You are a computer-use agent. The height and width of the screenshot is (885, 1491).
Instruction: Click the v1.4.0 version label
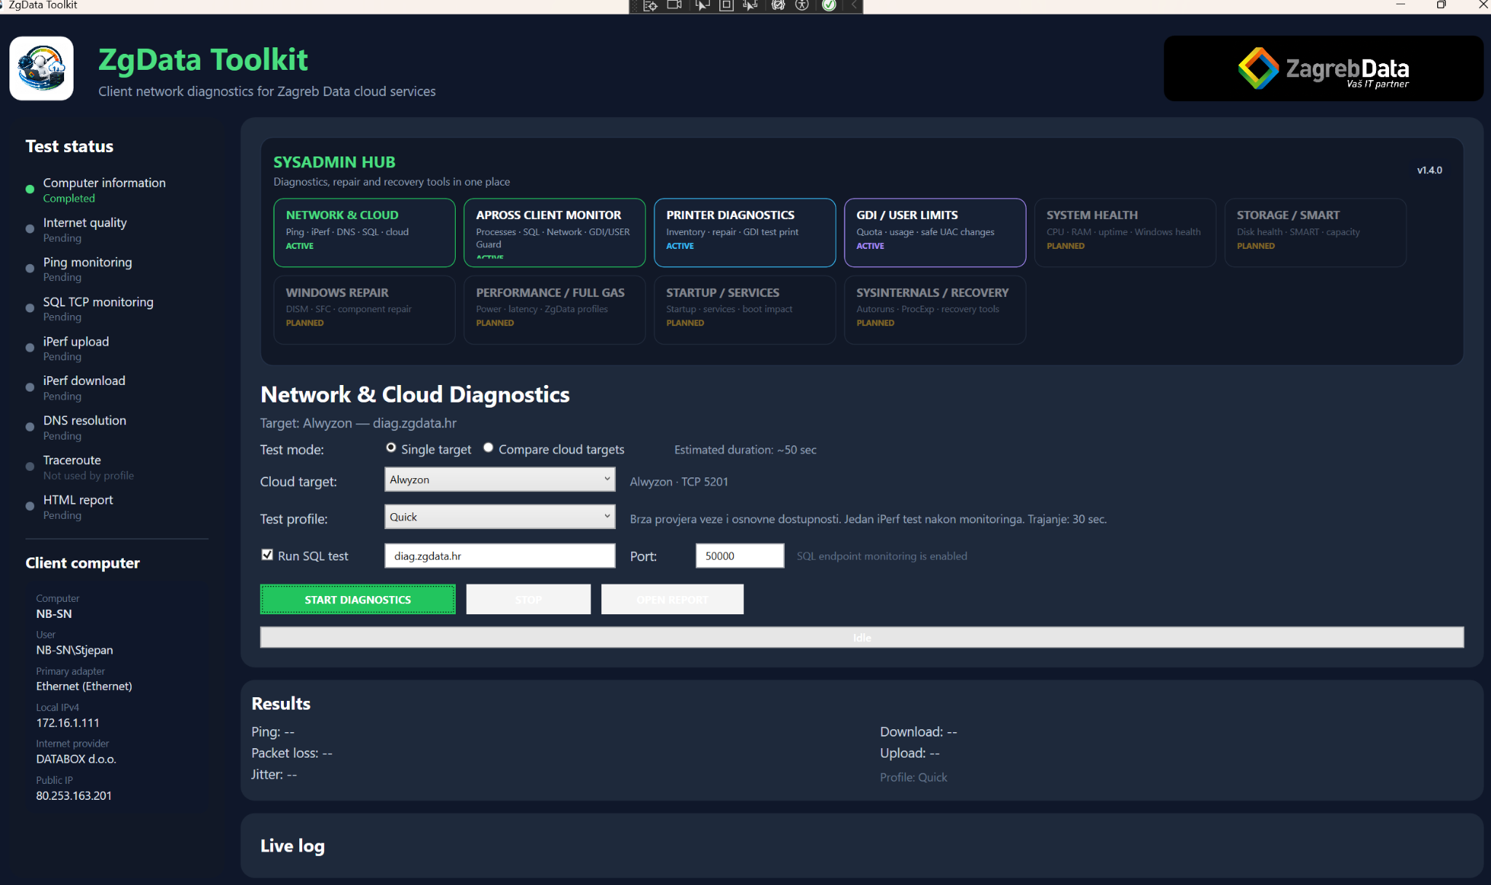(1429, 170)
